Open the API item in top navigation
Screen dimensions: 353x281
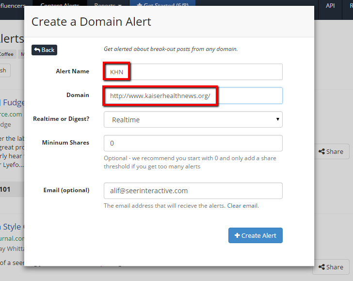pyautogui.click(x=330, y=5)
